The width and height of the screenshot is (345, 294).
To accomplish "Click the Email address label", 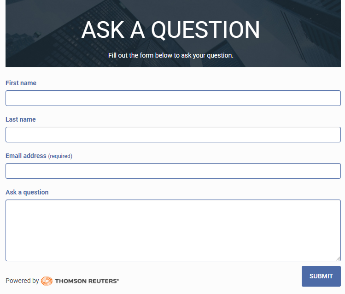I will pyautogui.click(x=26, y=156).
